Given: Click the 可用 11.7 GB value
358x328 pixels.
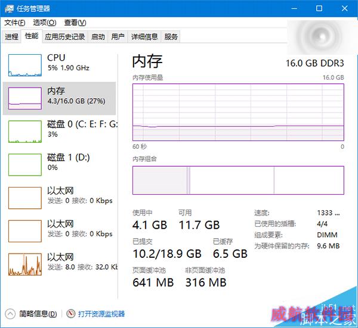Looking at the screenshot, I should (199, 225).
